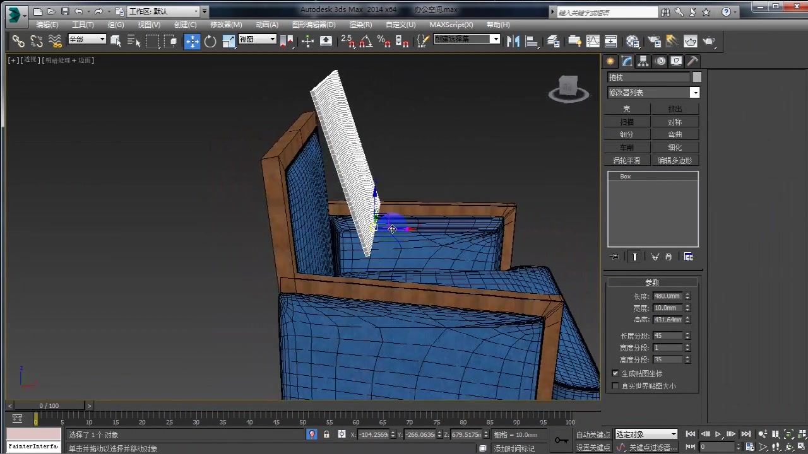Select the Select and Rotate tool
808x454 pixels.
[x=210, y=41]
